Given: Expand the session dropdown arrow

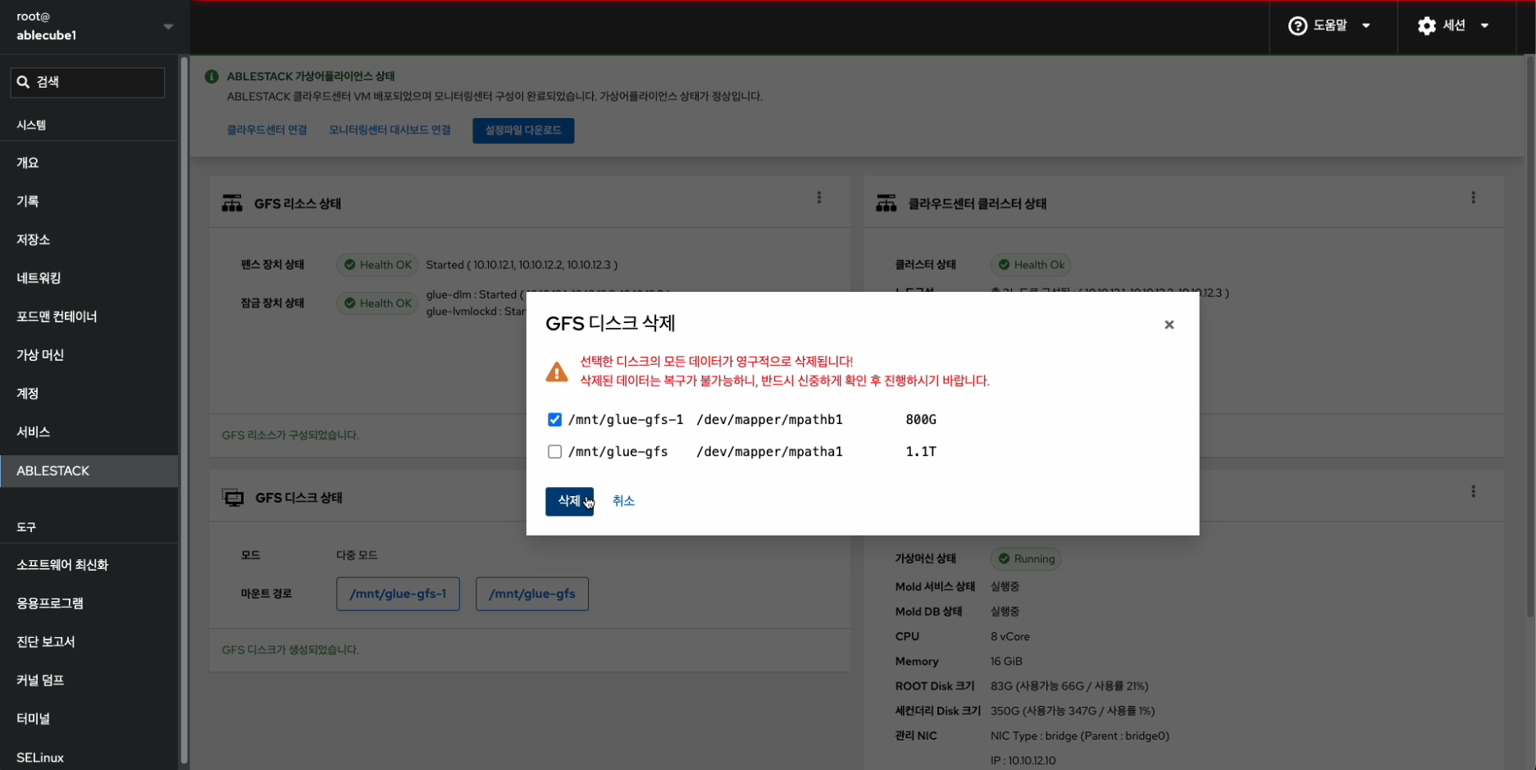Looking at the screenshot, I should 1484,26.
